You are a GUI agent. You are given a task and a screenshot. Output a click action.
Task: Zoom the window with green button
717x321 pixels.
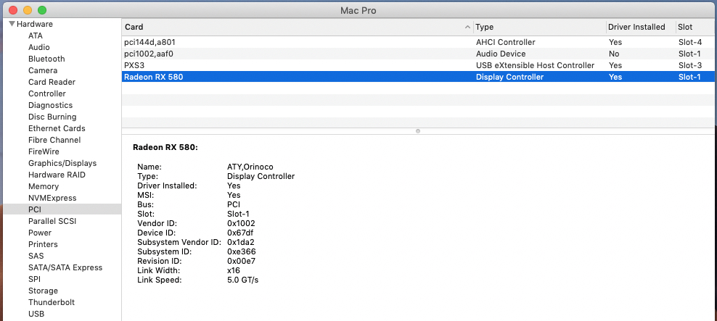pyautogui.click(x=42, y=10)
